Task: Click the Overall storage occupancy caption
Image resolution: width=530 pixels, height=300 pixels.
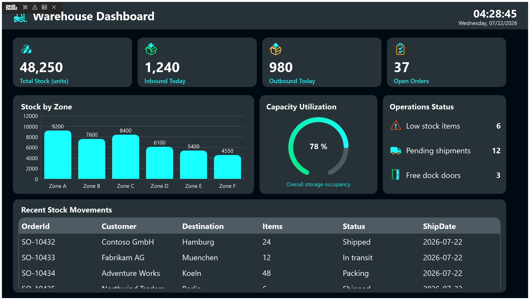Action: [318, 185]
